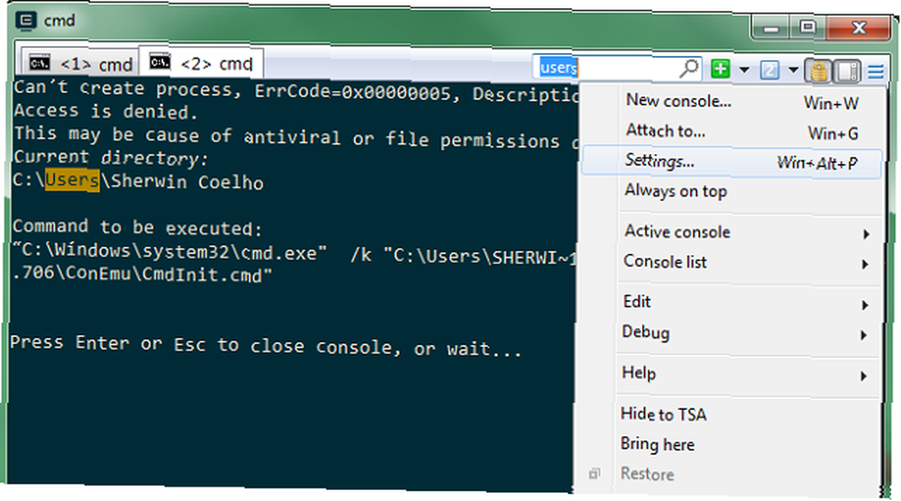Click the search magnifier icon

[689, 68]
